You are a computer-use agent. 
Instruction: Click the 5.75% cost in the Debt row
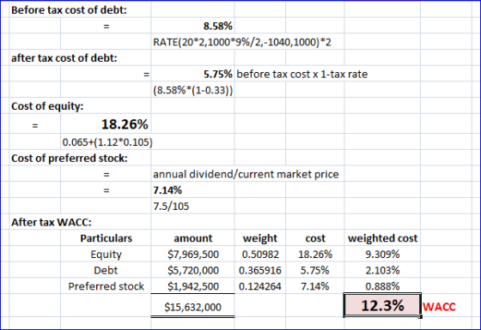click(314, 270)
